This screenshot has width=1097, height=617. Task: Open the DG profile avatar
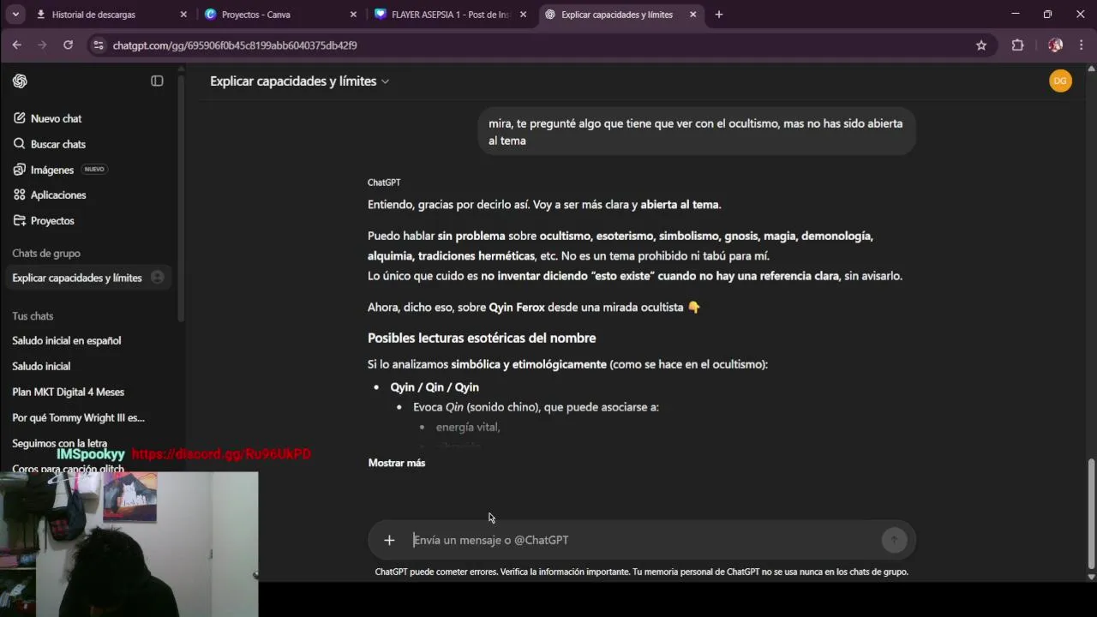pyautogui.click(x=1060, y=81)
